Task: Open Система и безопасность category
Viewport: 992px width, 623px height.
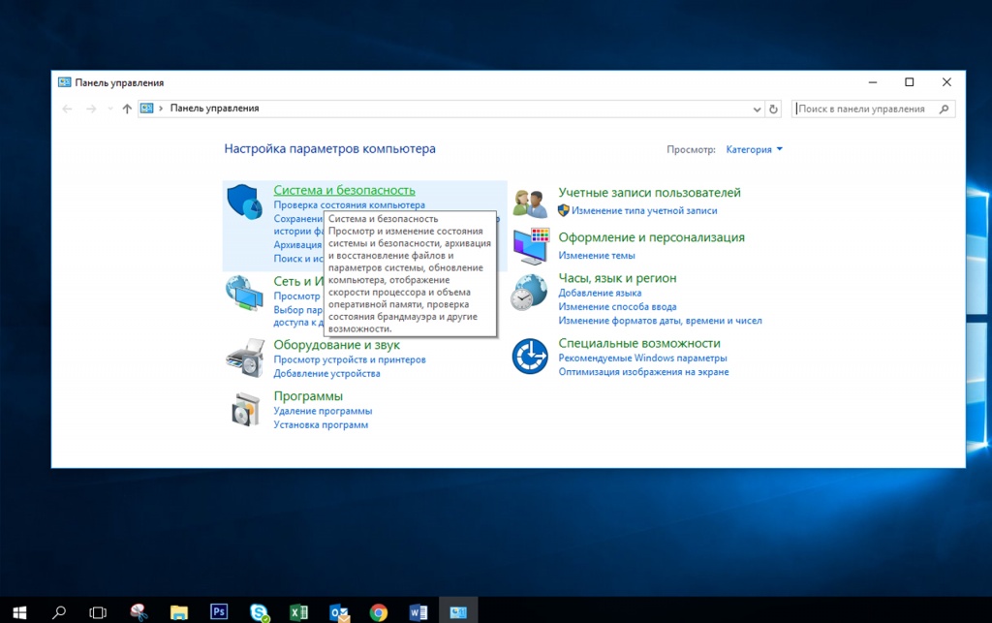Action: coord(344,190)
